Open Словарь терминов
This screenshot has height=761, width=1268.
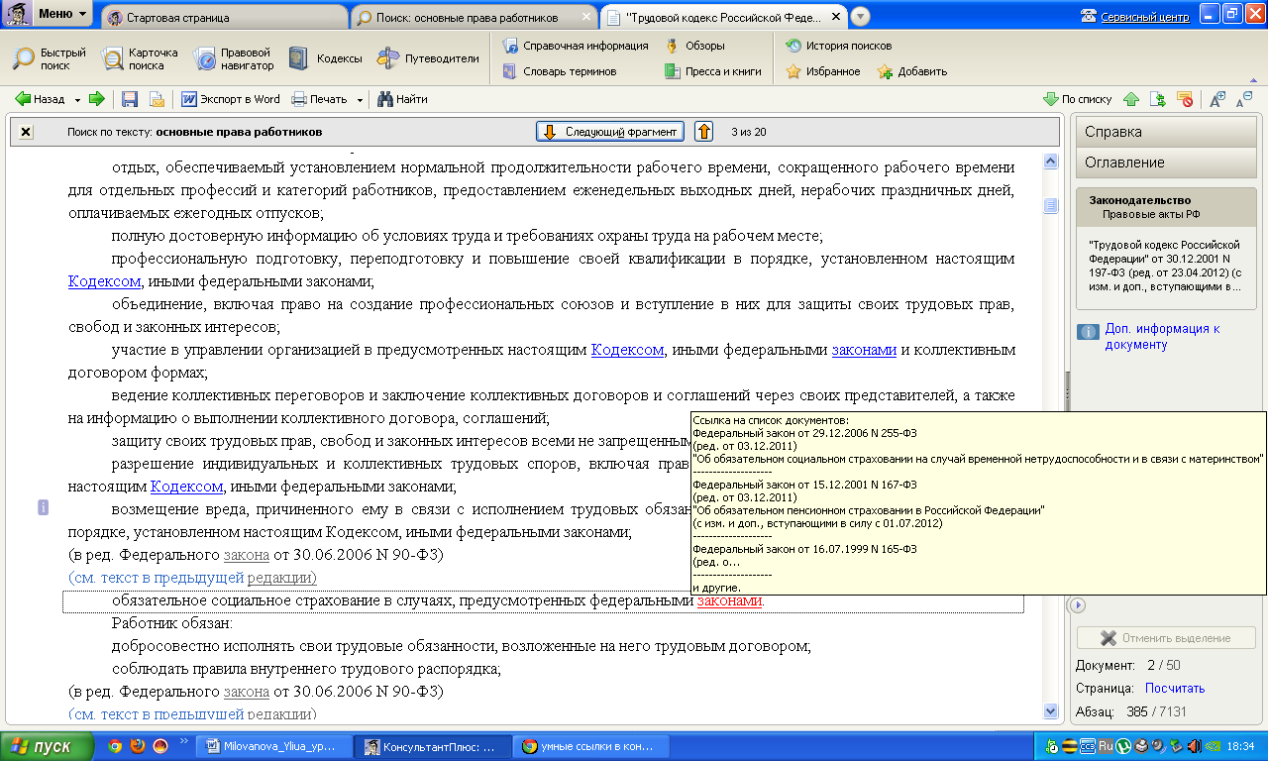click(x=560, y=71)
